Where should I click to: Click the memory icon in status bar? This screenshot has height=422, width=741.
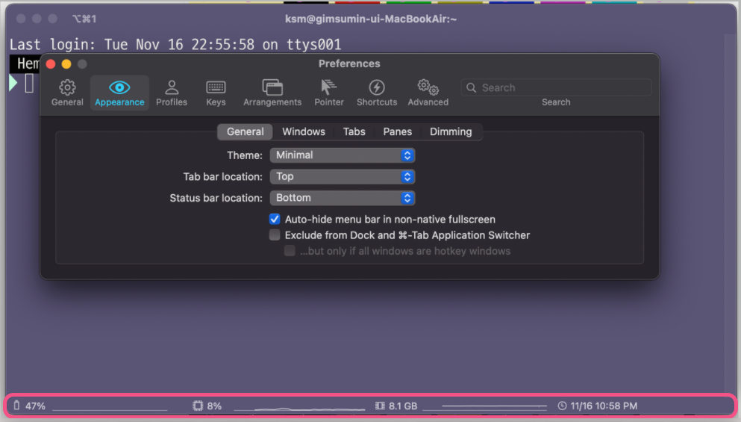coord(380,406)
